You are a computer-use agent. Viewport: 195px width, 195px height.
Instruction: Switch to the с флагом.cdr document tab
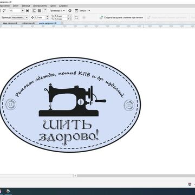(x=28, y=23)
